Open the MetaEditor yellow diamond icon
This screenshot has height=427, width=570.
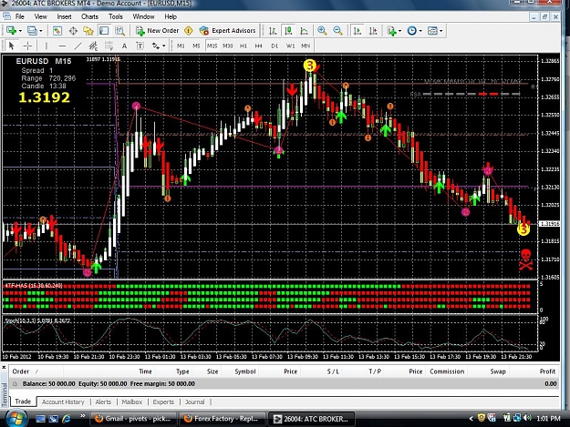[188, 31]
